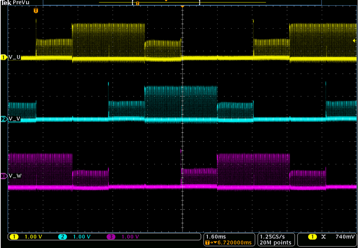358x248 pixels.
Task: Click the 20M points record length readout
Action: pos(275,242)
